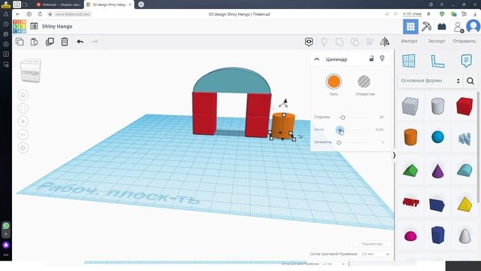Pick the red box shape

point(464,106)
